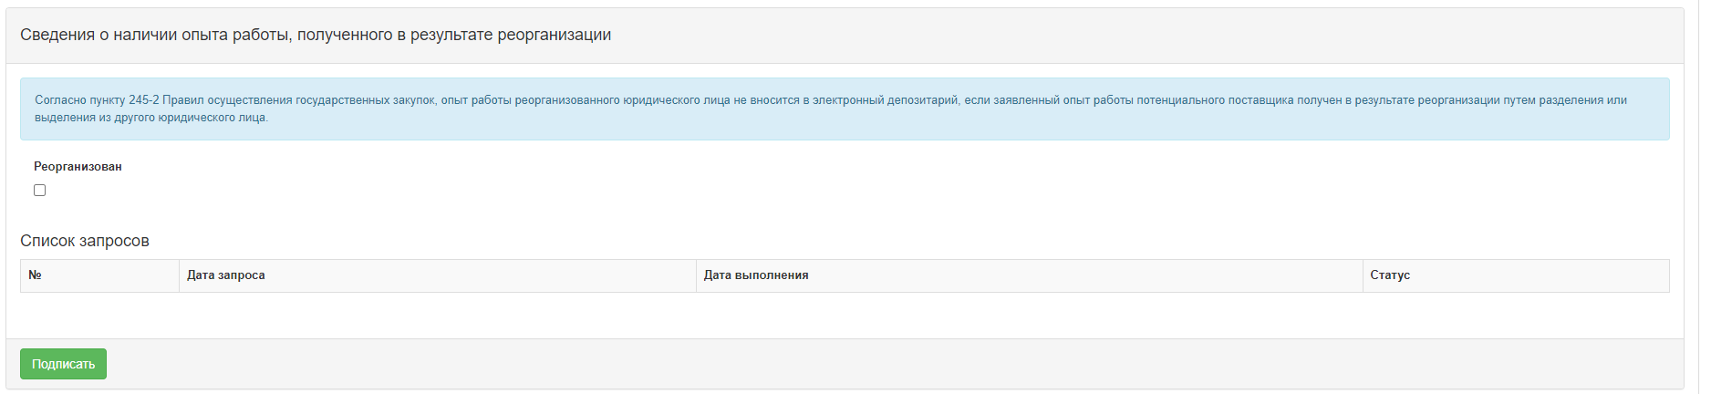Click реорганизованного юридического лица in the notice
The width and height of the screenshot is (1711, 394).
pos(622,100)
